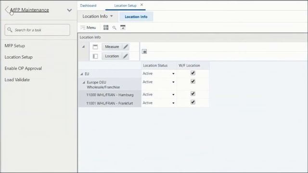
Task: Click the Measure dimension tile
Action: pos(112,47)
